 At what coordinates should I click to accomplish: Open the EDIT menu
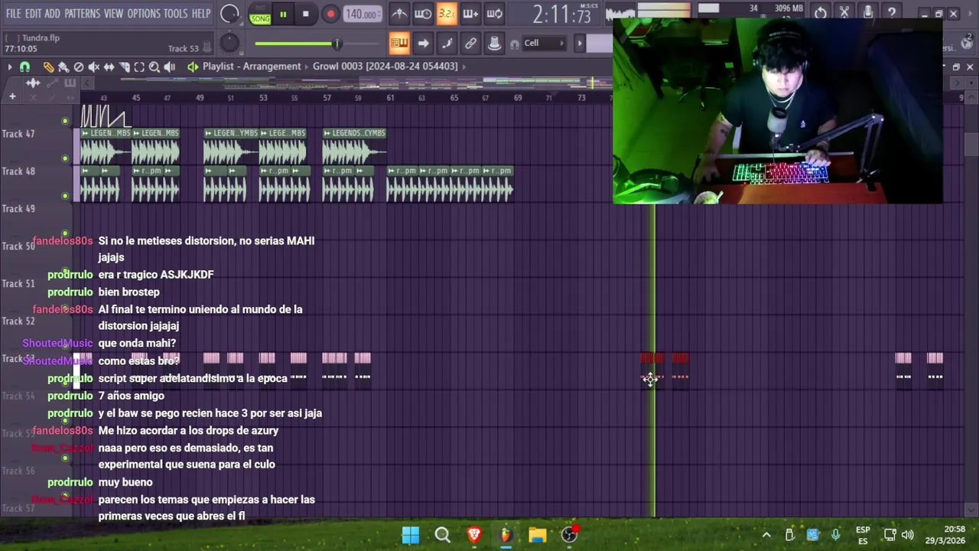point(33,14)
